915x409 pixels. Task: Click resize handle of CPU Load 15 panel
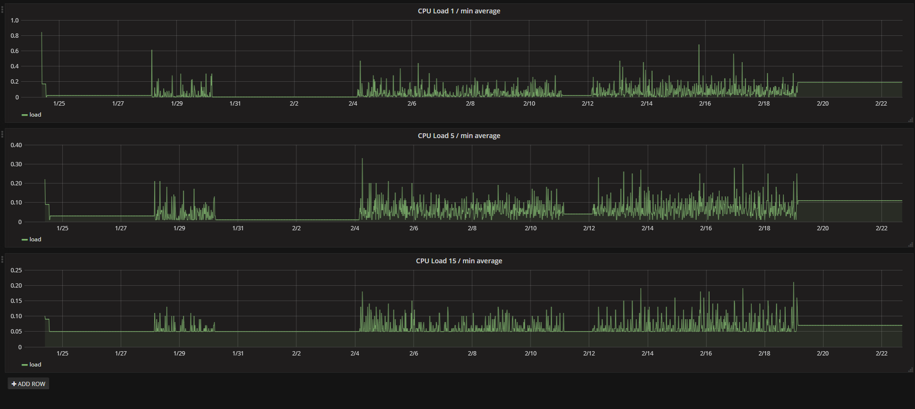910,370
